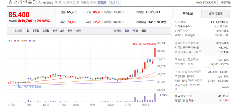Click the +29.98% change rate
231x110 pixels.
click(42, 21)
